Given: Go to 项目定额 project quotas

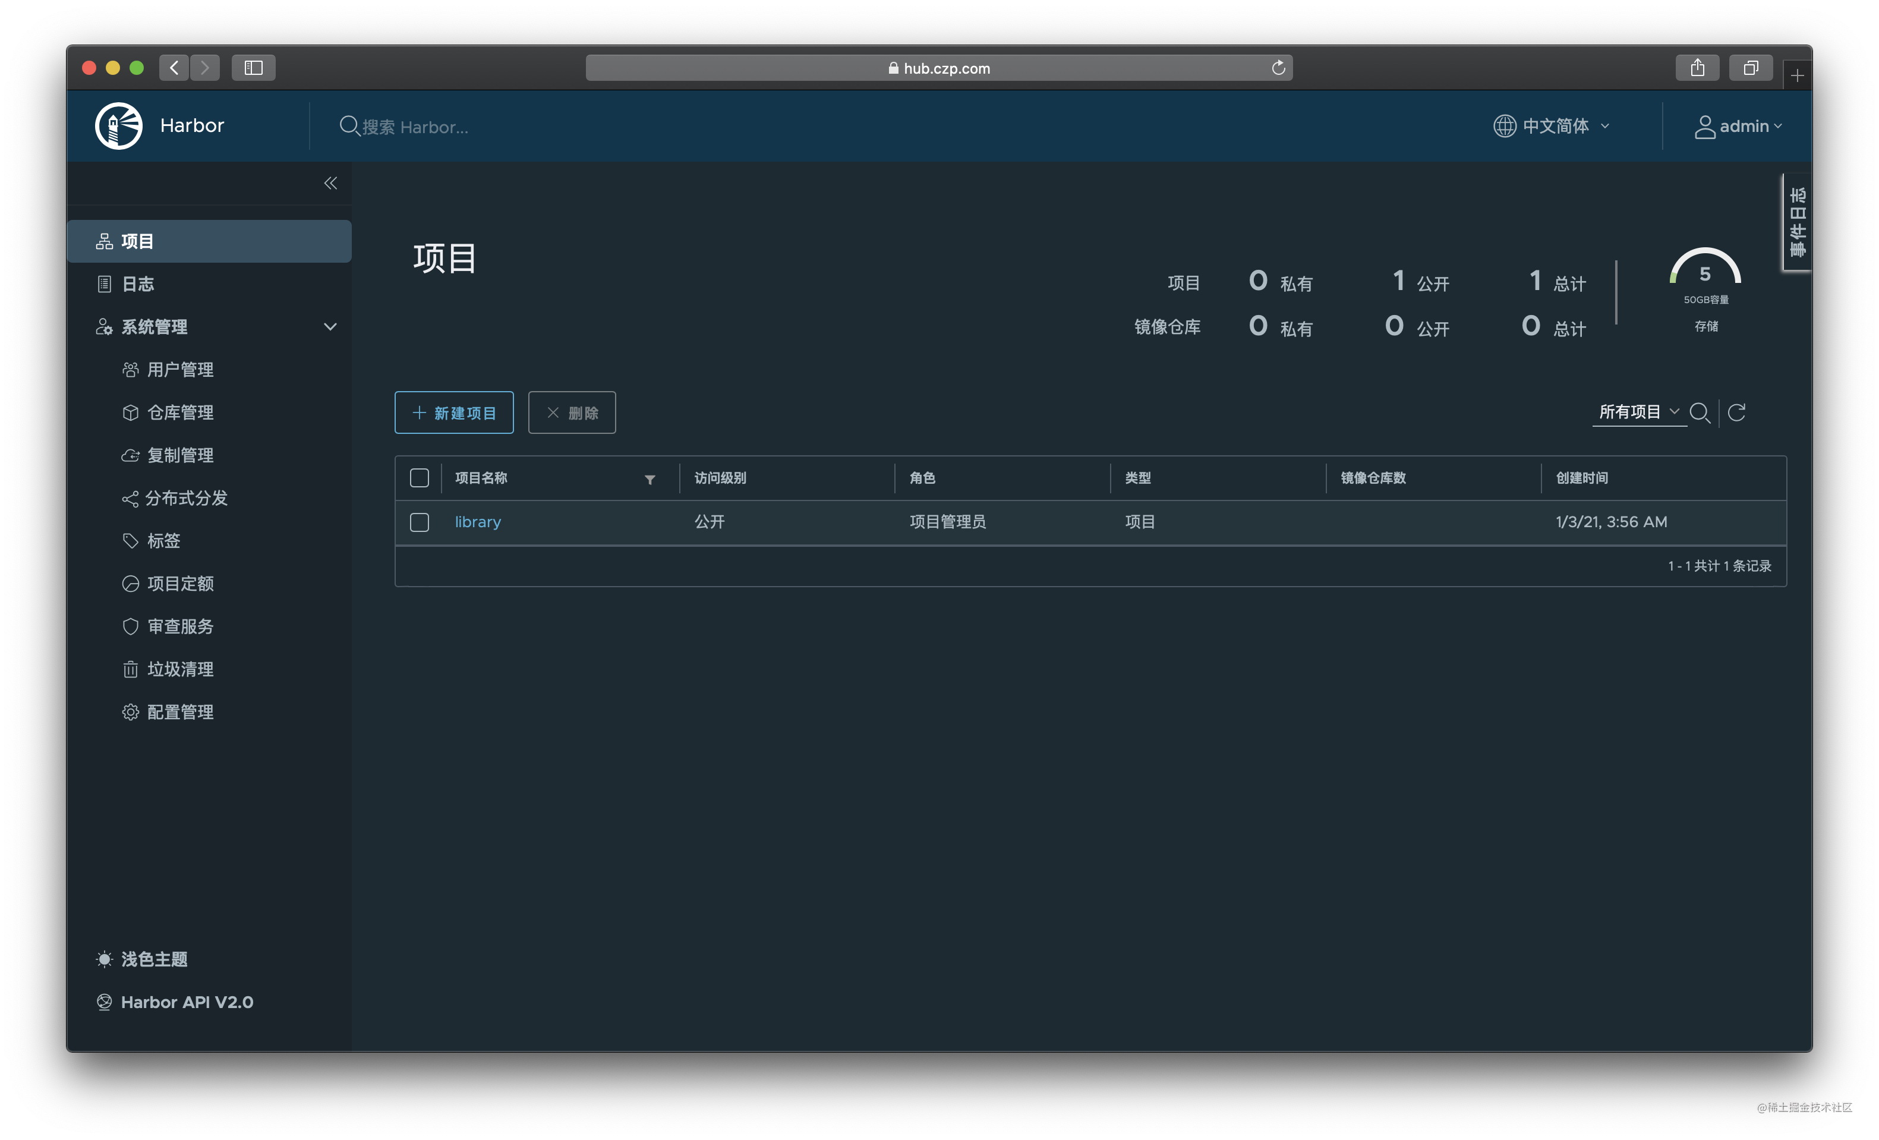Looking at the screenshot, I should point(180,583).
